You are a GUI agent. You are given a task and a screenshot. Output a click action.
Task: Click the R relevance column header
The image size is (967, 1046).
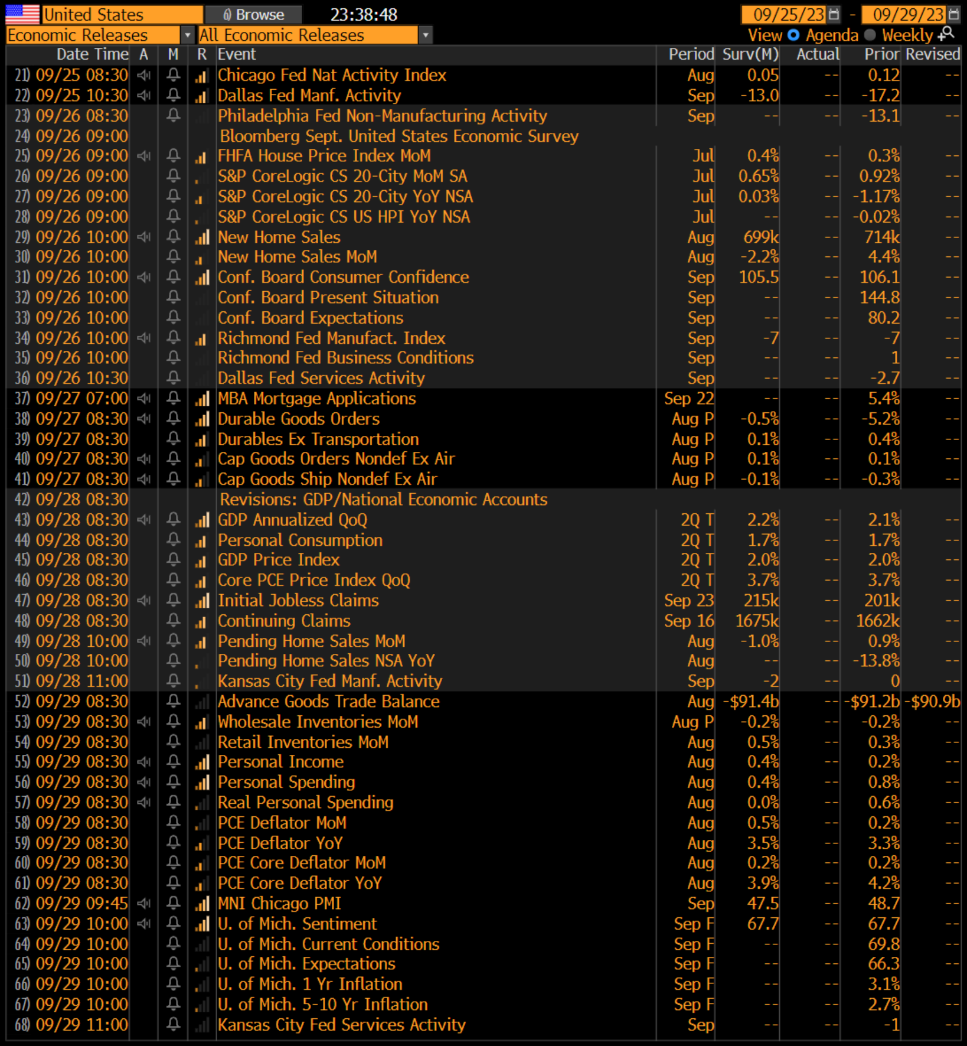point(202,54)
